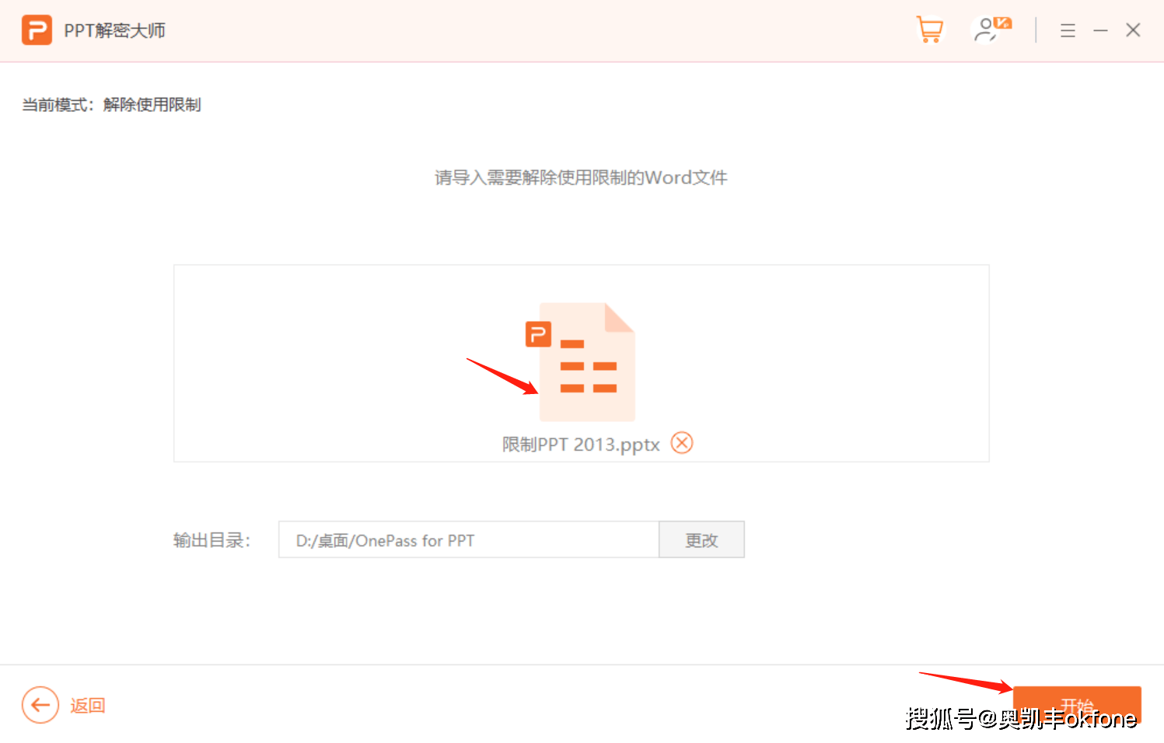Click the output directory path field

tap(468, 540)
